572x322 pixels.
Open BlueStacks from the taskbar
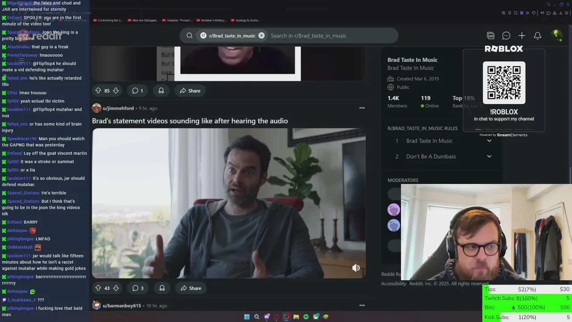326,317
